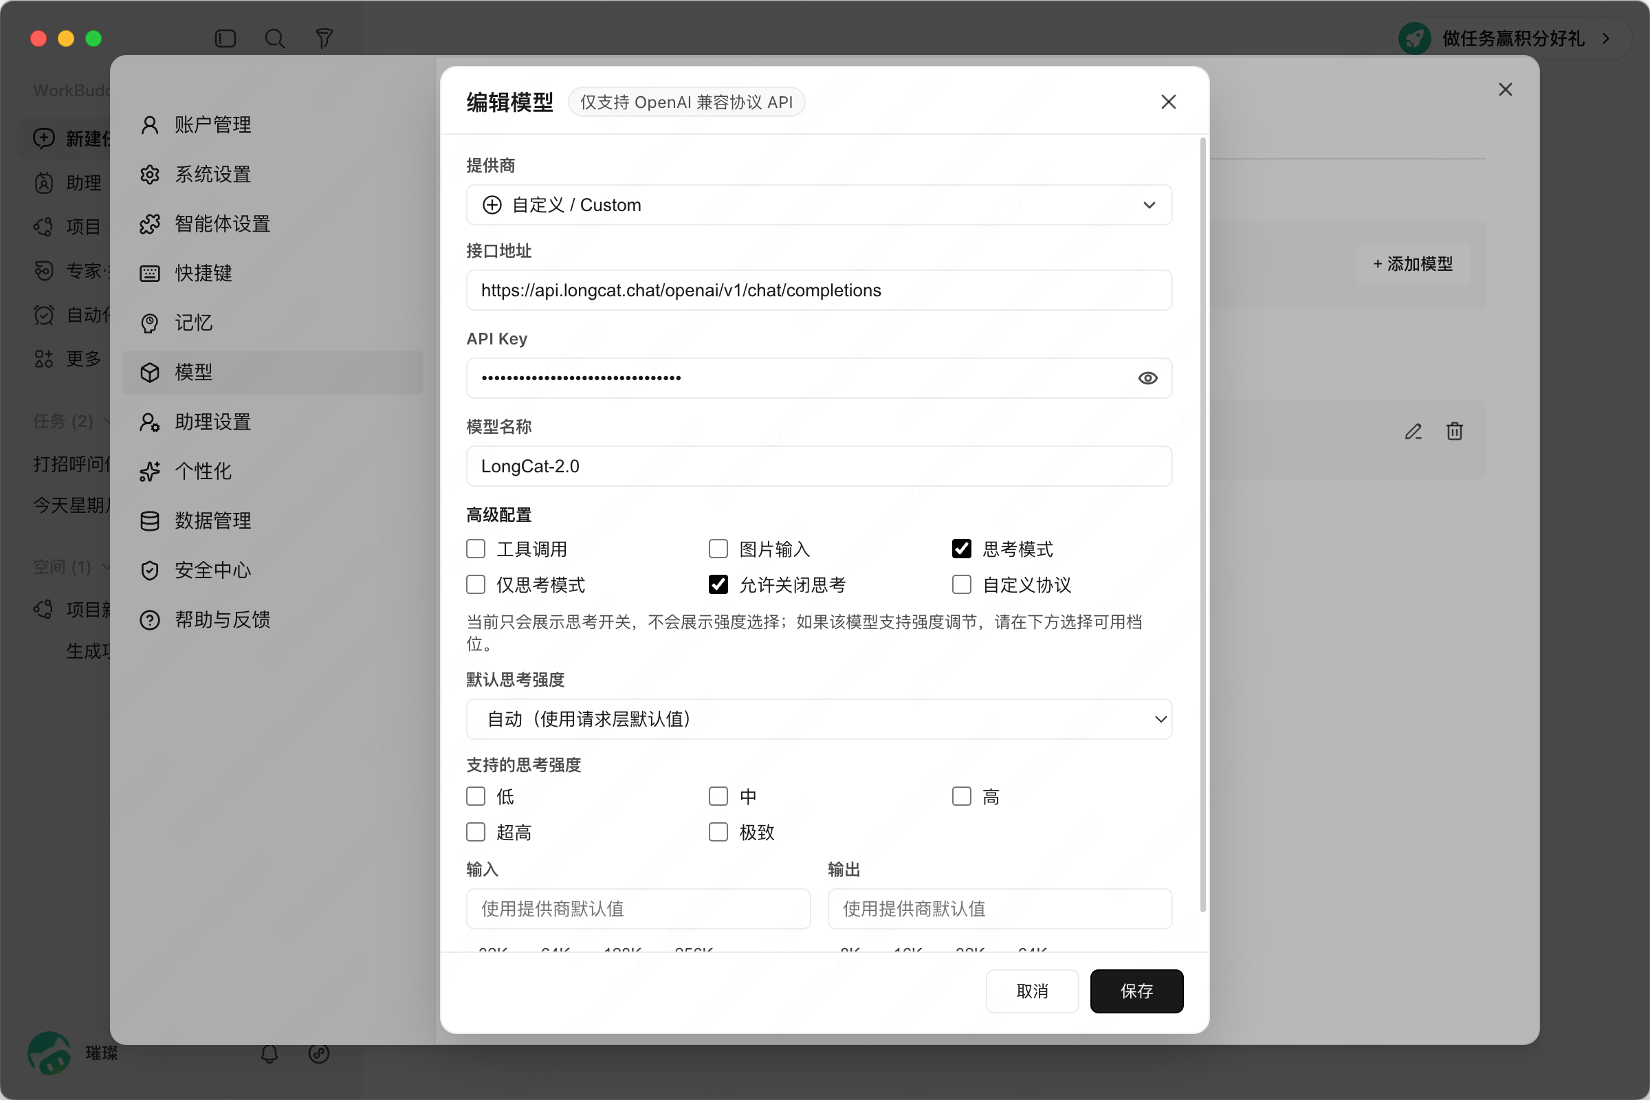Enable the 自定义协议 checkbox
The width and height of the screenshot is (1650, 1100).
pos(961,584)
